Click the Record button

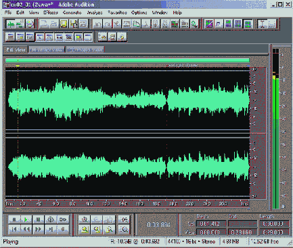tap(63, 230)
